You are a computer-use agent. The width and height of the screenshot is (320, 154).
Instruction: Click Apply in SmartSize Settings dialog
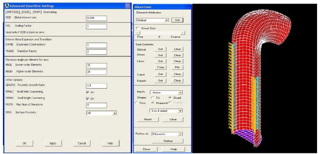point(53,143)
